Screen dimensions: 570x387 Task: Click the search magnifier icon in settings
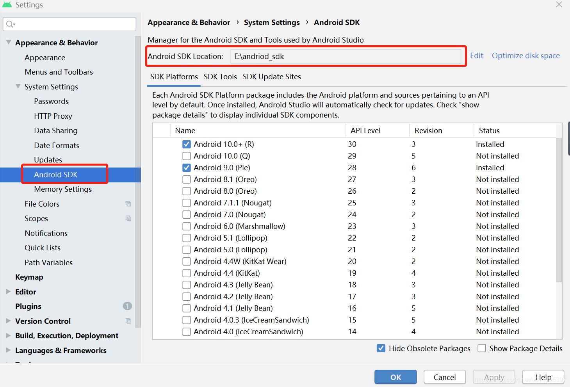11,24
